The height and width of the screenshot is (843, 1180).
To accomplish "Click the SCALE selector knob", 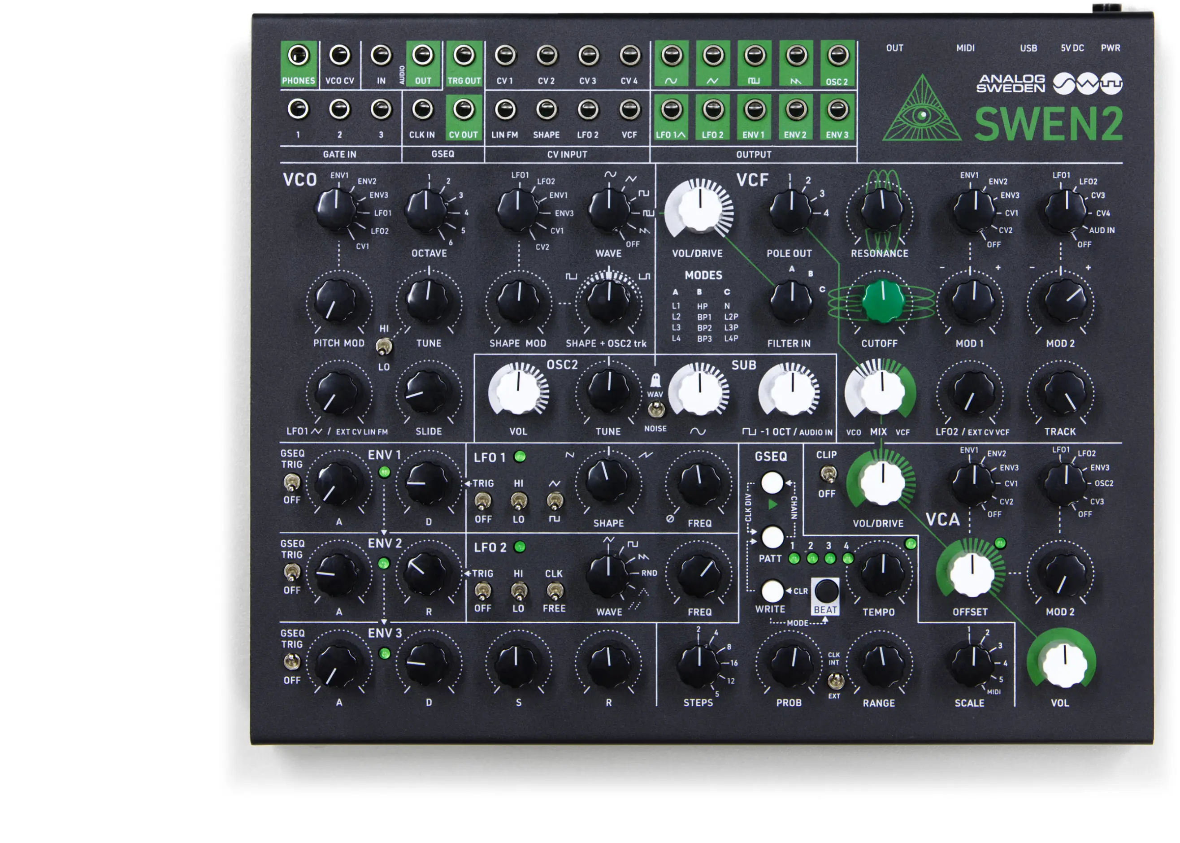I will pos(972,665).
